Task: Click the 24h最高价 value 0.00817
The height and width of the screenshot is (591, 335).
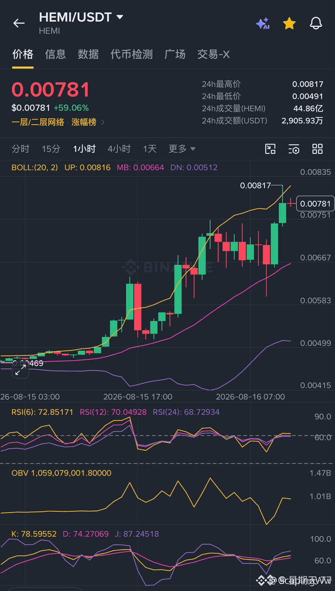Action: tap(308, 84)
